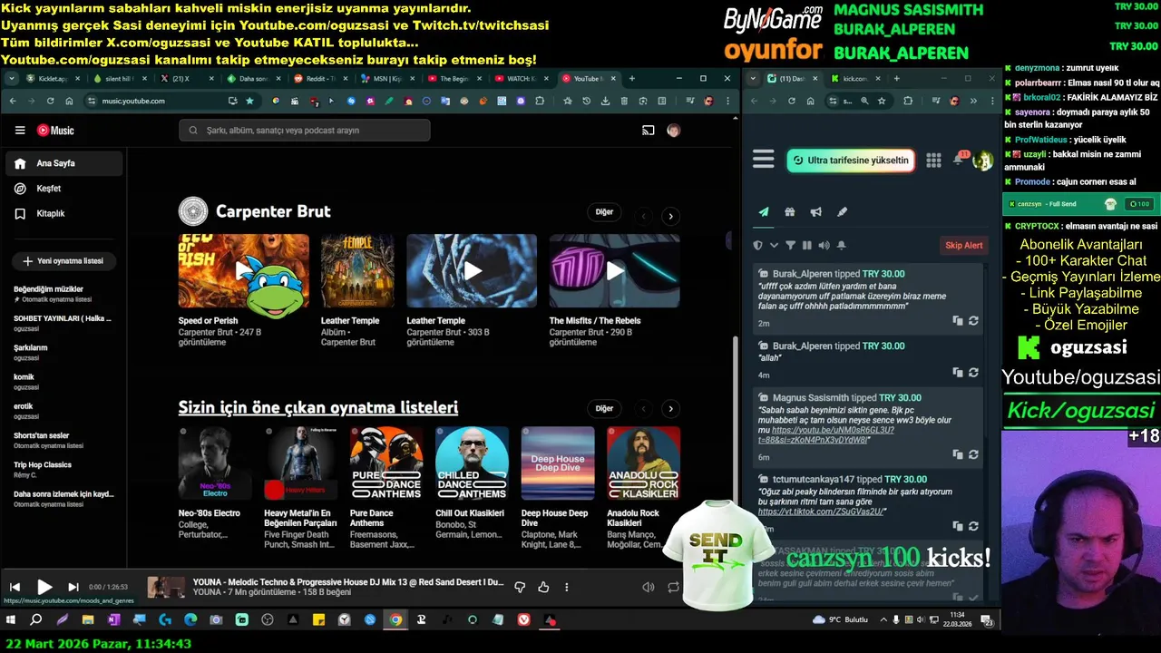Click the music.youtube.com address bar
Viewport: 1161px width, 653px height.
click(x=163, y=101)
